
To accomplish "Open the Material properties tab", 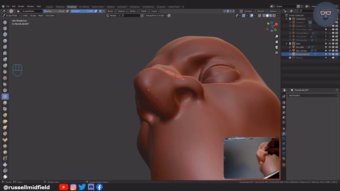I will (x=284, y=159).
